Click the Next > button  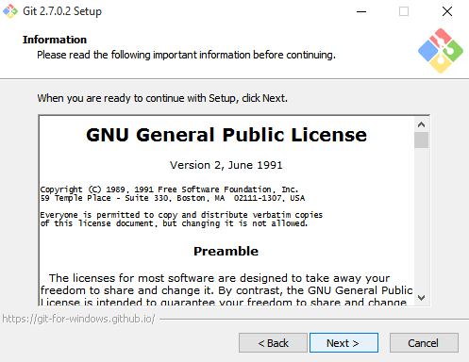343,343
